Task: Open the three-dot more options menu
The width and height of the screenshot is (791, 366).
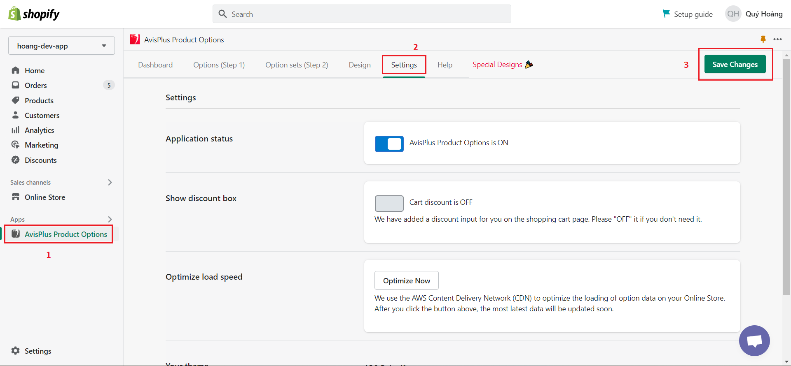Action: click(777, 39)
